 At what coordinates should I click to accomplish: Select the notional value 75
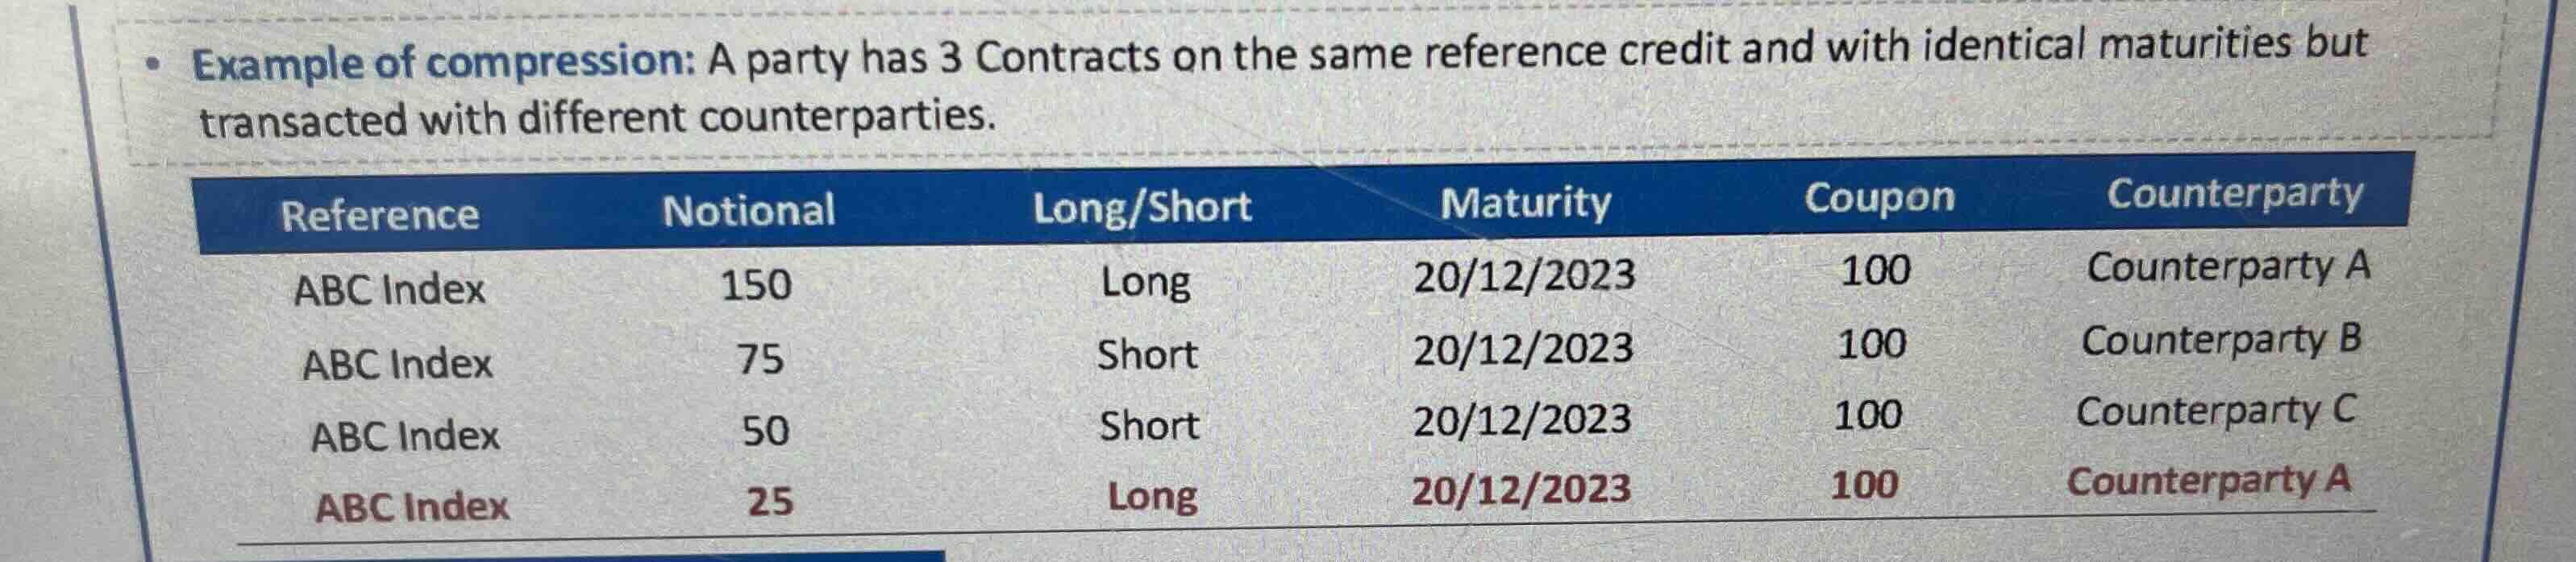point(760,358)
